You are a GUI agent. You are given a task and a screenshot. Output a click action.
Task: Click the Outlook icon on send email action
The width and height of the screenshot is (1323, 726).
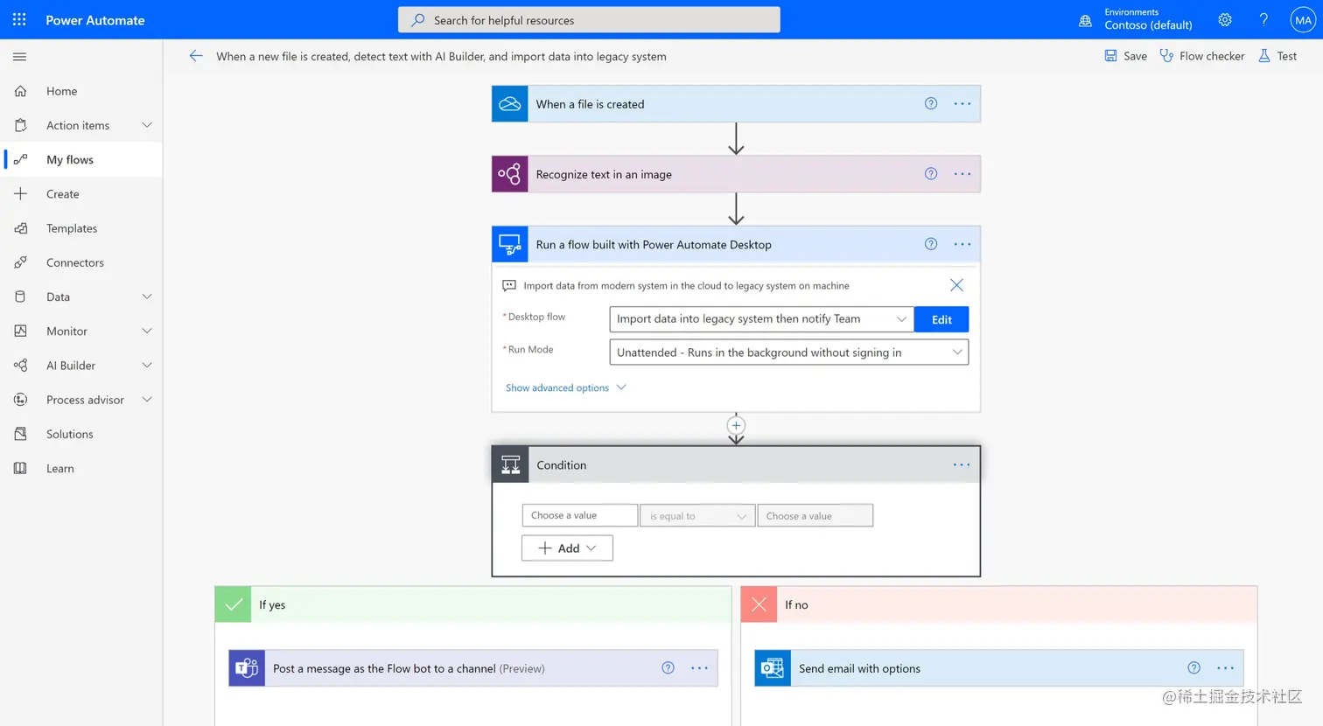(773, 668)
